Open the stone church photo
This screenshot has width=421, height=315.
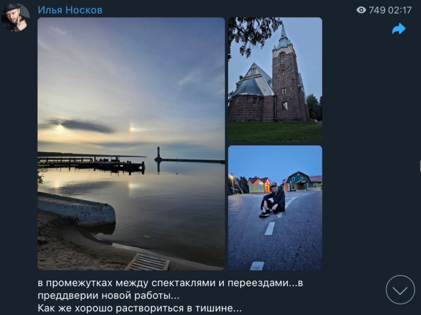[275, 80]
